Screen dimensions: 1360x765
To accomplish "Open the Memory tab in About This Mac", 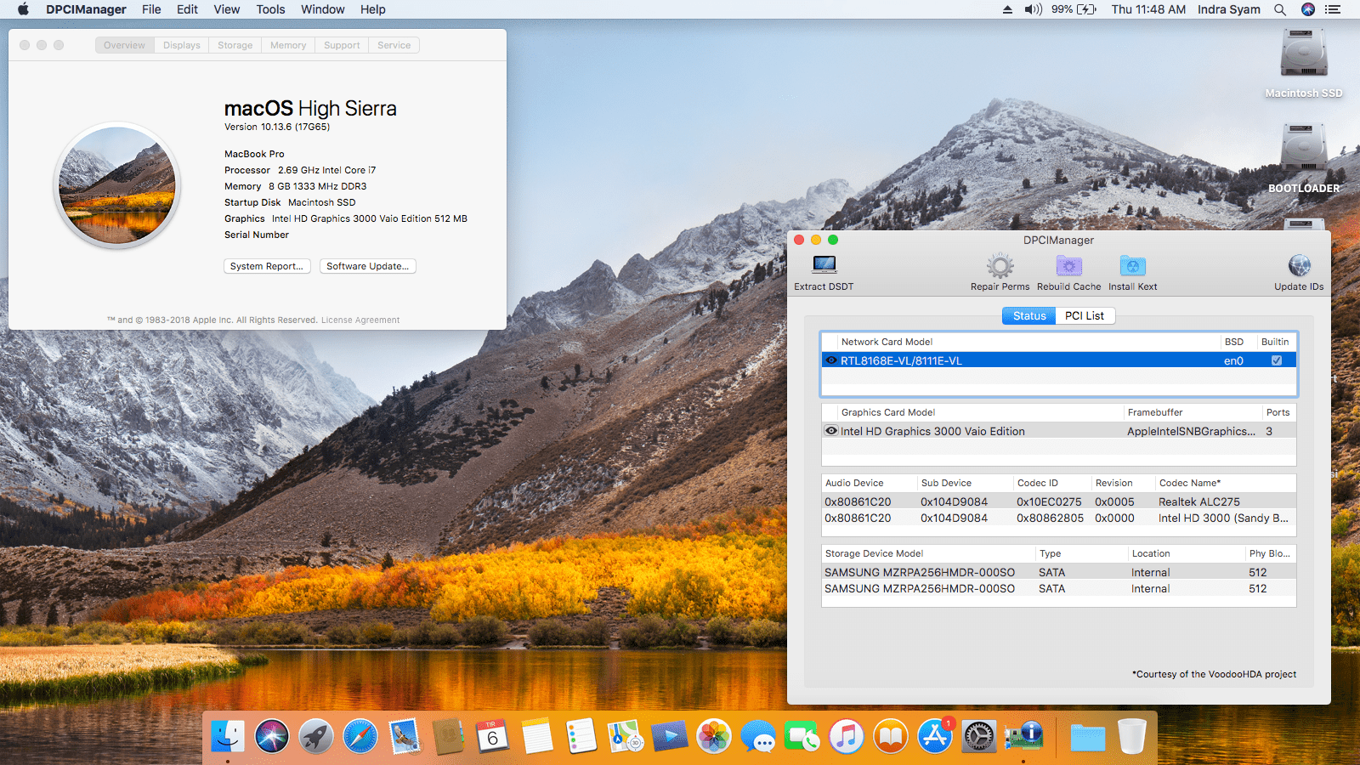I will click(287, 45).
